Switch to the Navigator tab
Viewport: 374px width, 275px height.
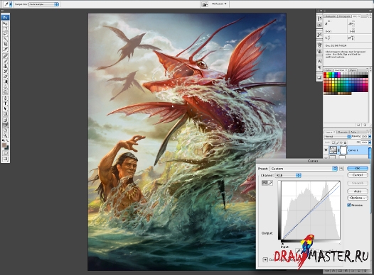[331, 16]
